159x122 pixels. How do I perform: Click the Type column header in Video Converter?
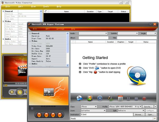point(99,12)
